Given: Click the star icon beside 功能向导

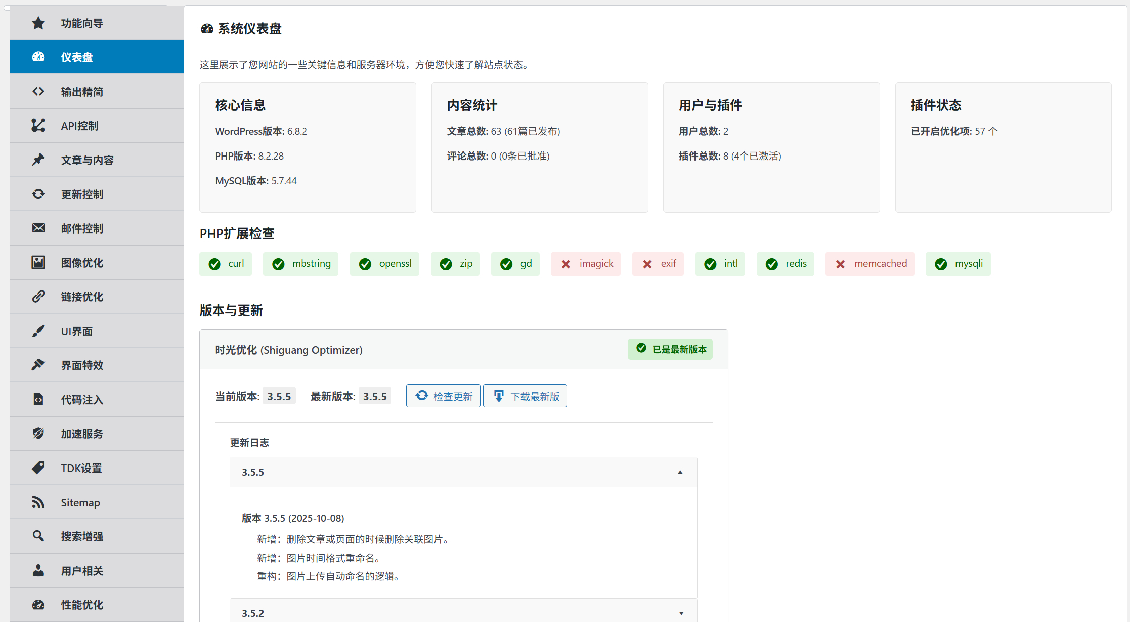Looking at the screenshot, I should (x=38, y=23).
